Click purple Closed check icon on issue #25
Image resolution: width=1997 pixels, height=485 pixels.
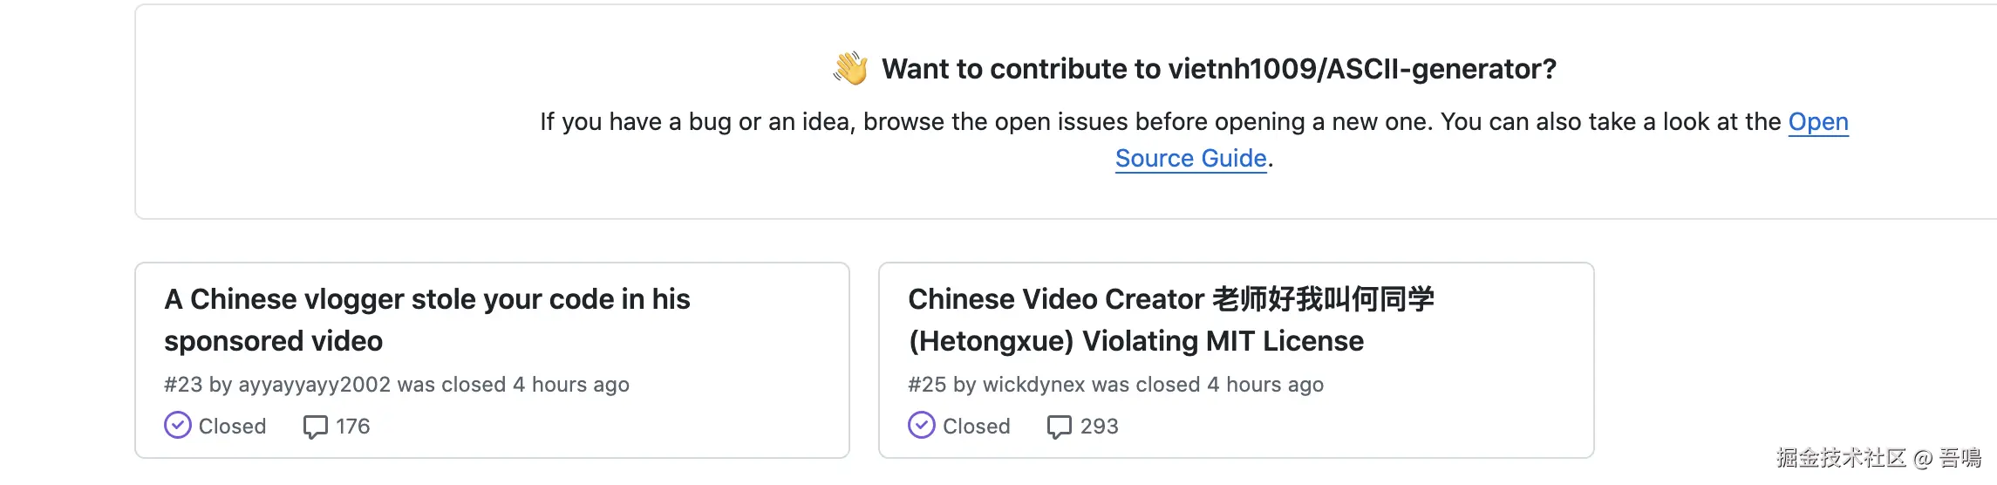click(922, 426)
